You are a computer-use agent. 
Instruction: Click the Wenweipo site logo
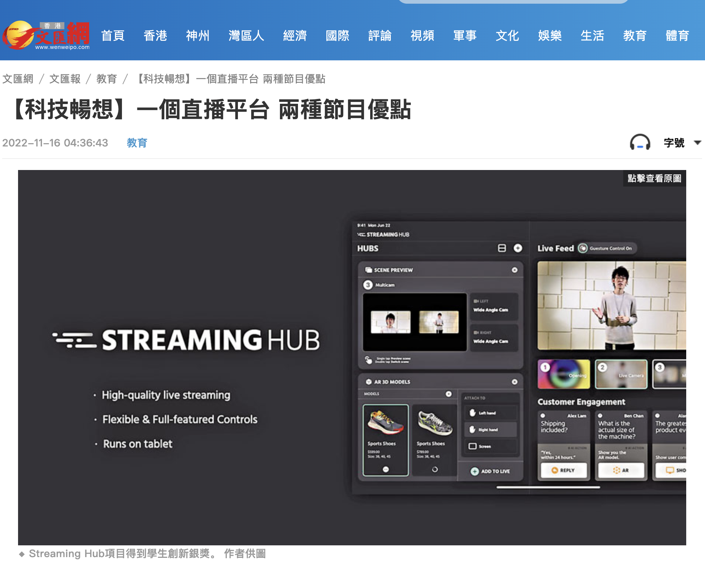pyautogui.click(x=46, y=35)
